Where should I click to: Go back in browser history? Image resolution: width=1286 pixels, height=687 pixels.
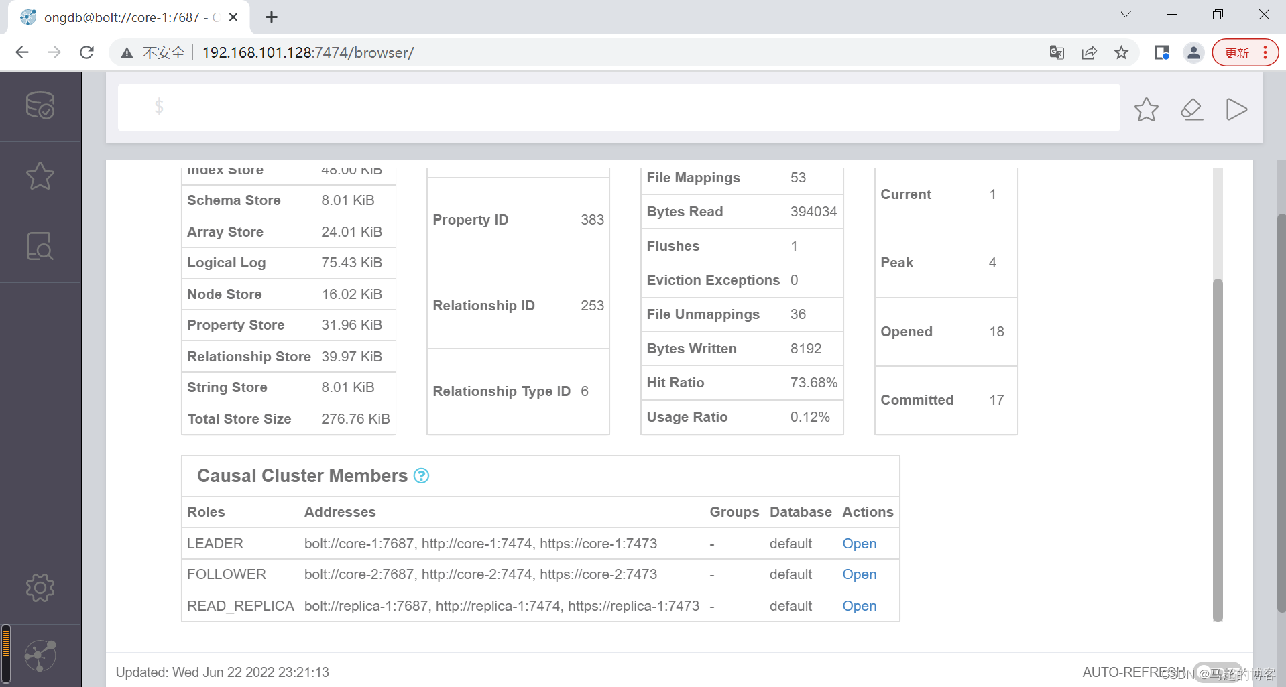coord(22,52)
